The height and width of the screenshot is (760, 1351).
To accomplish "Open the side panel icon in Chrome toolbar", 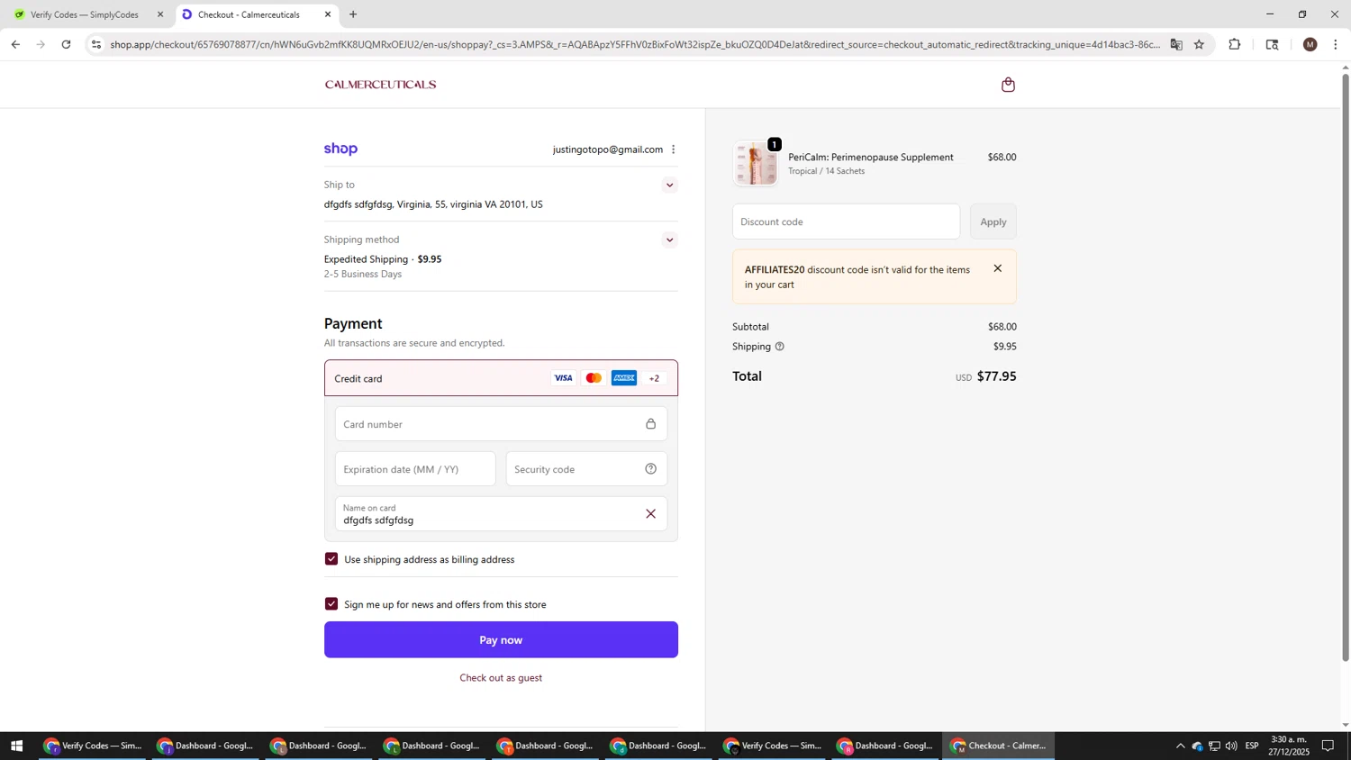I will point(1273,44).
